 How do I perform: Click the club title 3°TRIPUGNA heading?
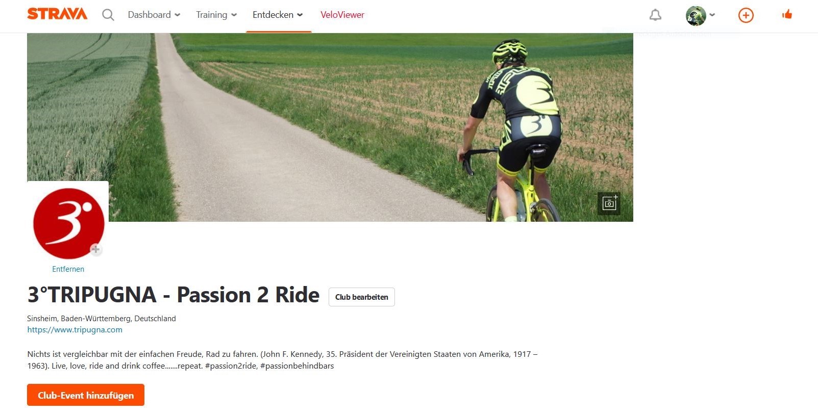click(173, 295)
